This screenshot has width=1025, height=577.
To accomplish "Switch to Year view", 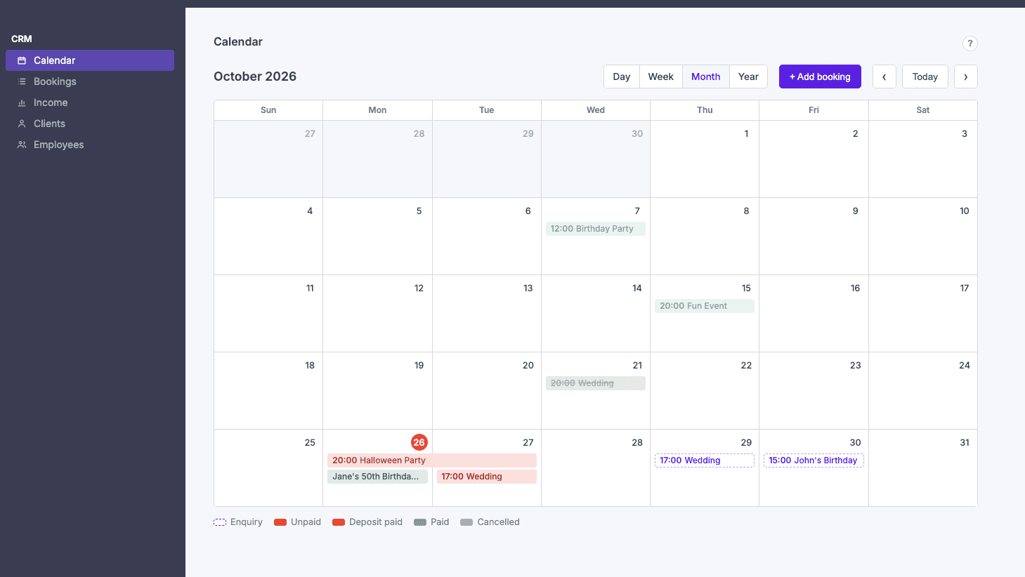I will coord(748,77).
